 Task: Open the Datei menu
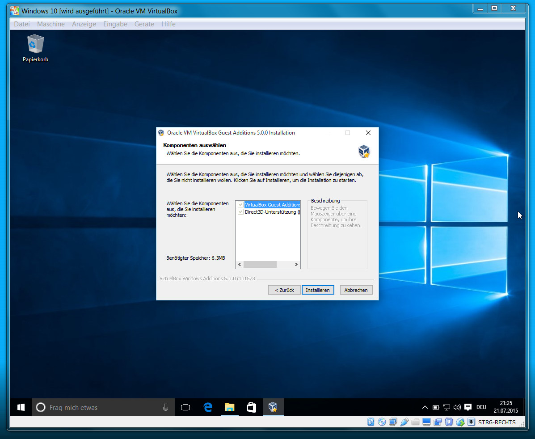22,24
